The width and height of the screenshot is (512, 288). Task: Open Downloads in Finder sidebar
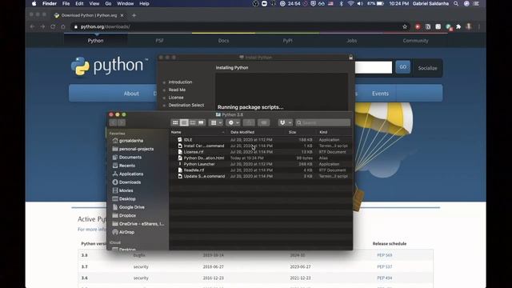point(130,182)
